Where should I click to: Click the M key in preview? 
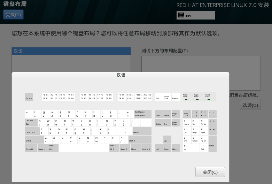click(99, 139)
